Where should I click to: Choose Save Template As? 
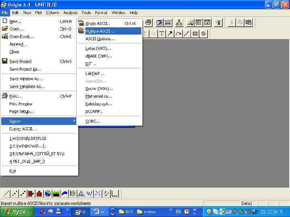[x=39, y=86]
